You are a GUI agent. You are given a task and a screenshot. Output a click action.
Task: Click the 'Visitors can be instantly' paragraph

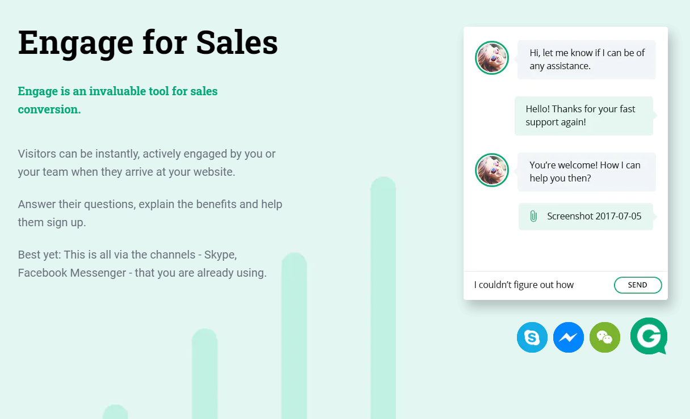pyautogui.click(x=147, y=163)
